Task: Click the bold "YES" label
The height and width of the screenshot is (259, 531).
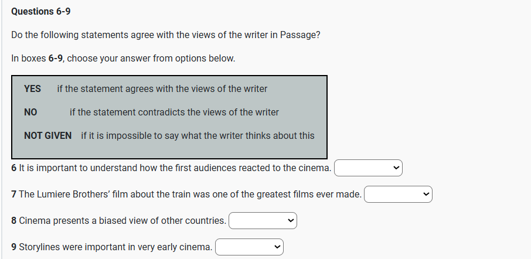Action: 32,89
